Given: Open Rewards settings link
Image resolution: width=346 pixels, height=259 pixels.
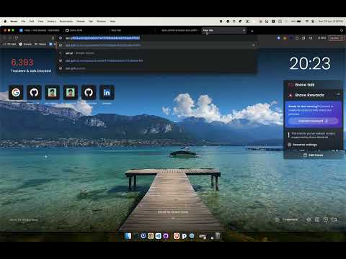Looking at the screenshot, I should (303, 145).
